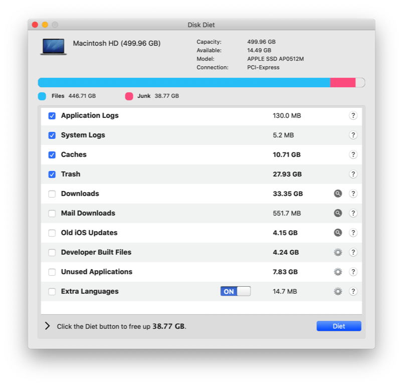Open Developer Built Files settings gear
The height and width of the screenshot is (386, 403).
point(338,252)
